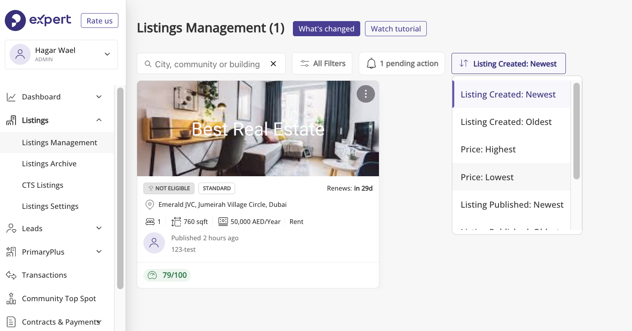Viewport: 632px width, 331px height.
Task: Expand the Dashboard menu chevron
Action: click(99, 97)
